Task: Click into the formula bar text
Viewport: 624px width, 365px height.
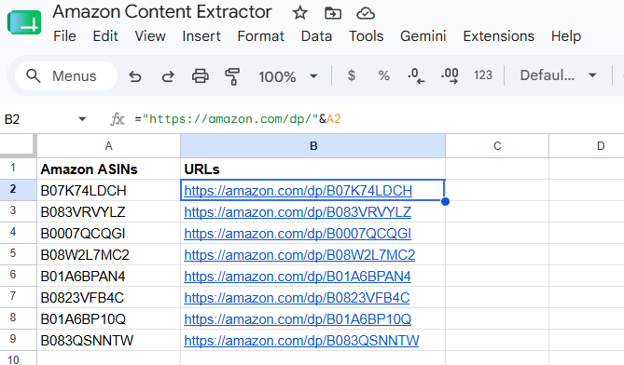Action: [238, 119]
